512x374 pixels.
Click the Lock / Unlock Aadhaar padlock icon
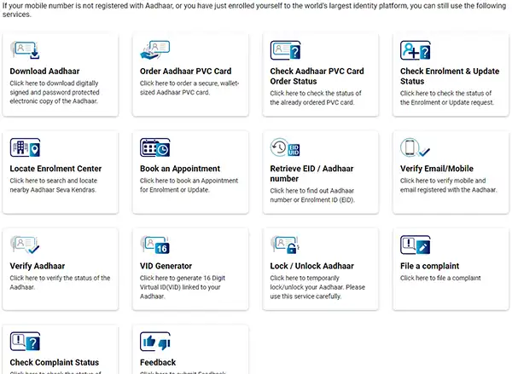click(x=285, y=245)
